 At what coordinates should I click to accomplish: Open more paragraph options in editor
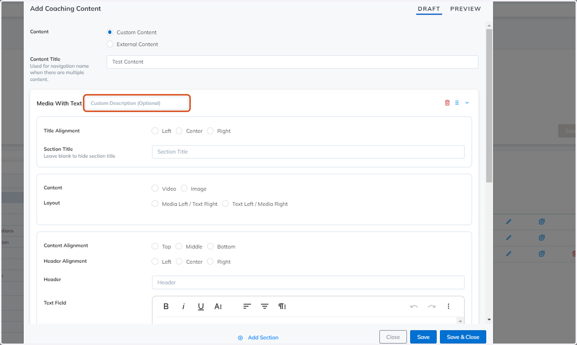(282, 307)
